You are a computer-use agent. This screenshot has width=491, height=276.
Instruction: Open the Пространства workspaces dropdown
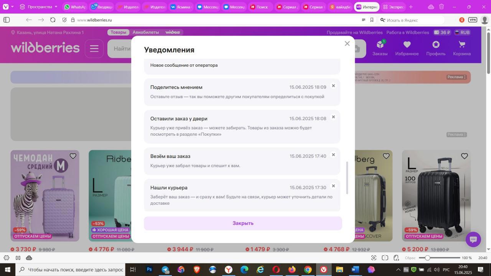(38, 7)
